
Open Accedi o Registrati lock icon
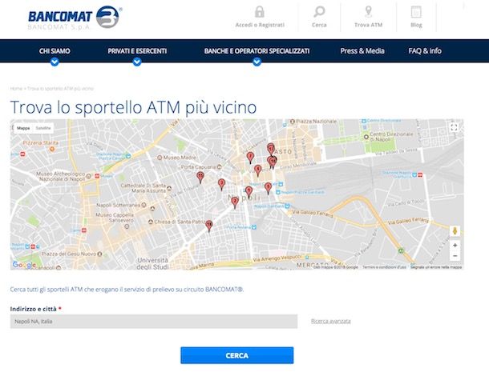pos(260,12)
